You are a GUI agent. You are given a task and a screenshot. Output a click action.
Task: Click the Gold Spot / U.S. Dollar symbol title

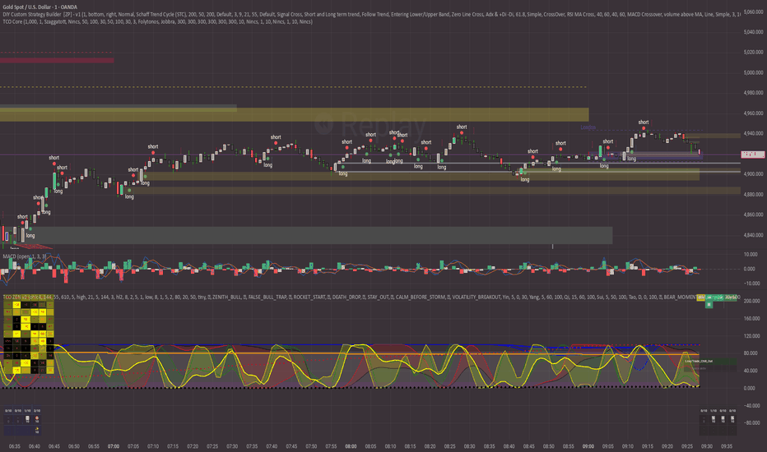(x=40, y=7)
